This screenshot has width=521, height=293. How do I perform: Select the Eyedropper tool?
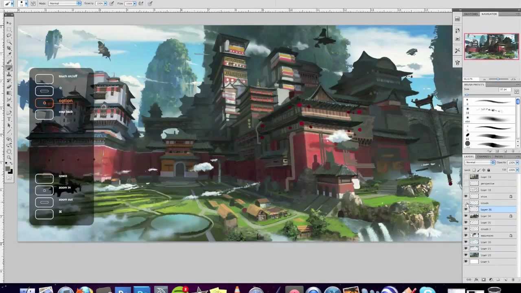(x=9, y=54)
